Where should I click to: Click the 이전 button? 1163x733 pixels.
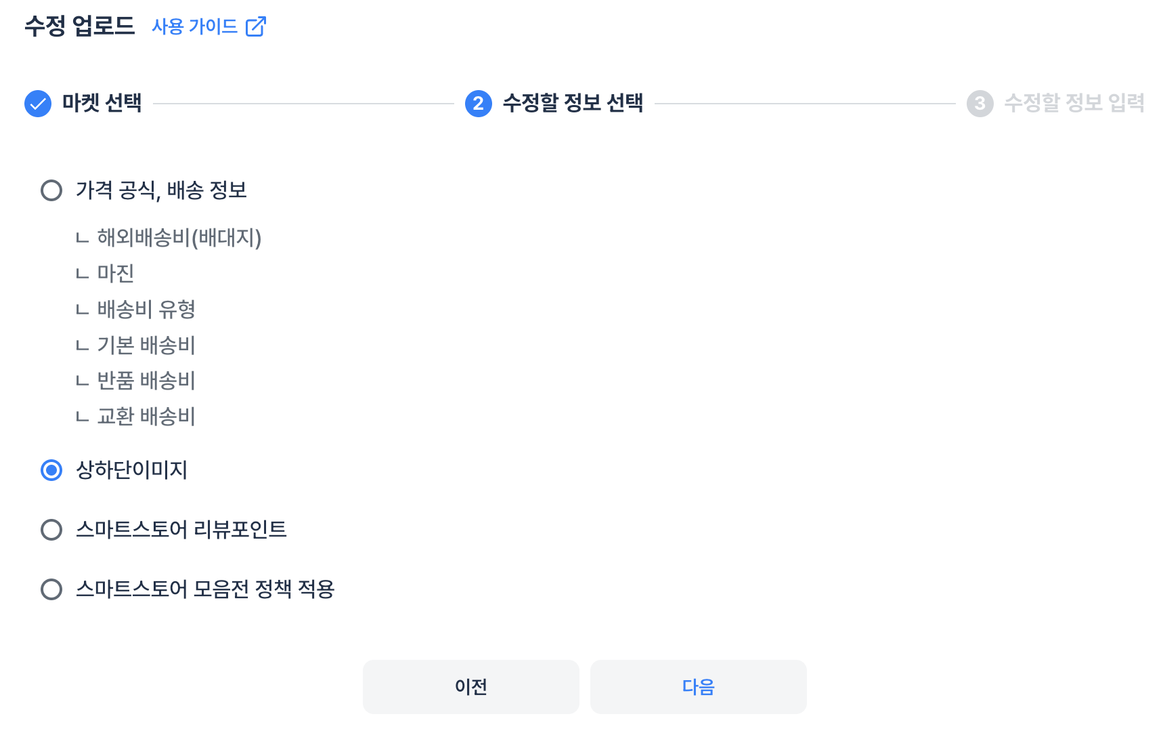click(471, 686)
